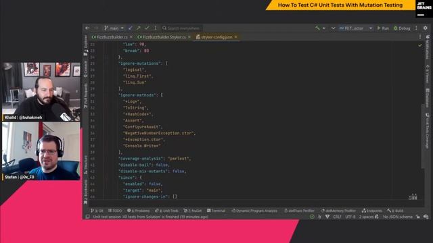Expand the chevron next to run configuration
The image size is (433, 243).
click(x=333, y=28)
